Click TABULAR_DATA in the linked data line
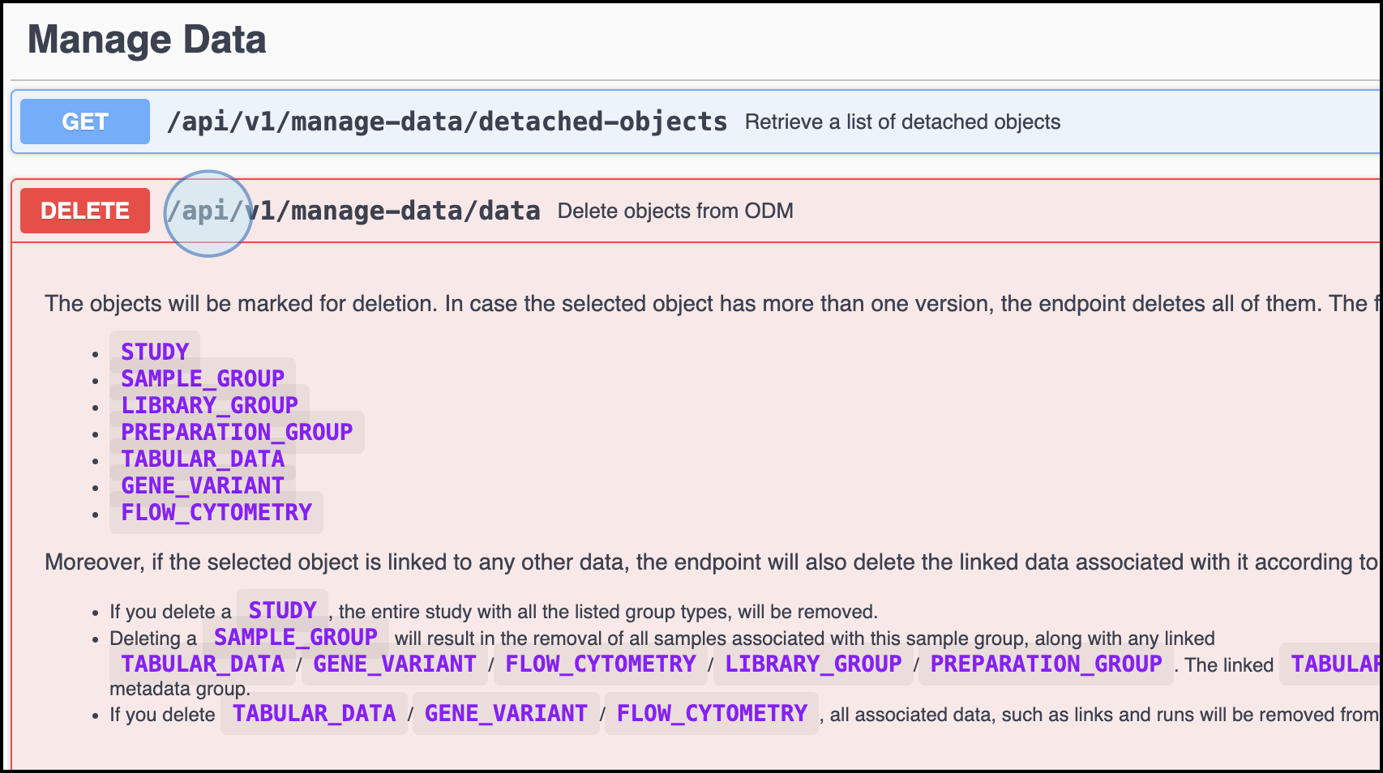Viewport: 1383px width, 773px height. pyautogui.click(x=203, y=664)
